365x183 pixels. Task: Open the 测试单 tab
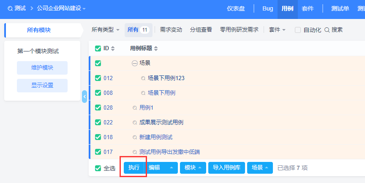340,9
